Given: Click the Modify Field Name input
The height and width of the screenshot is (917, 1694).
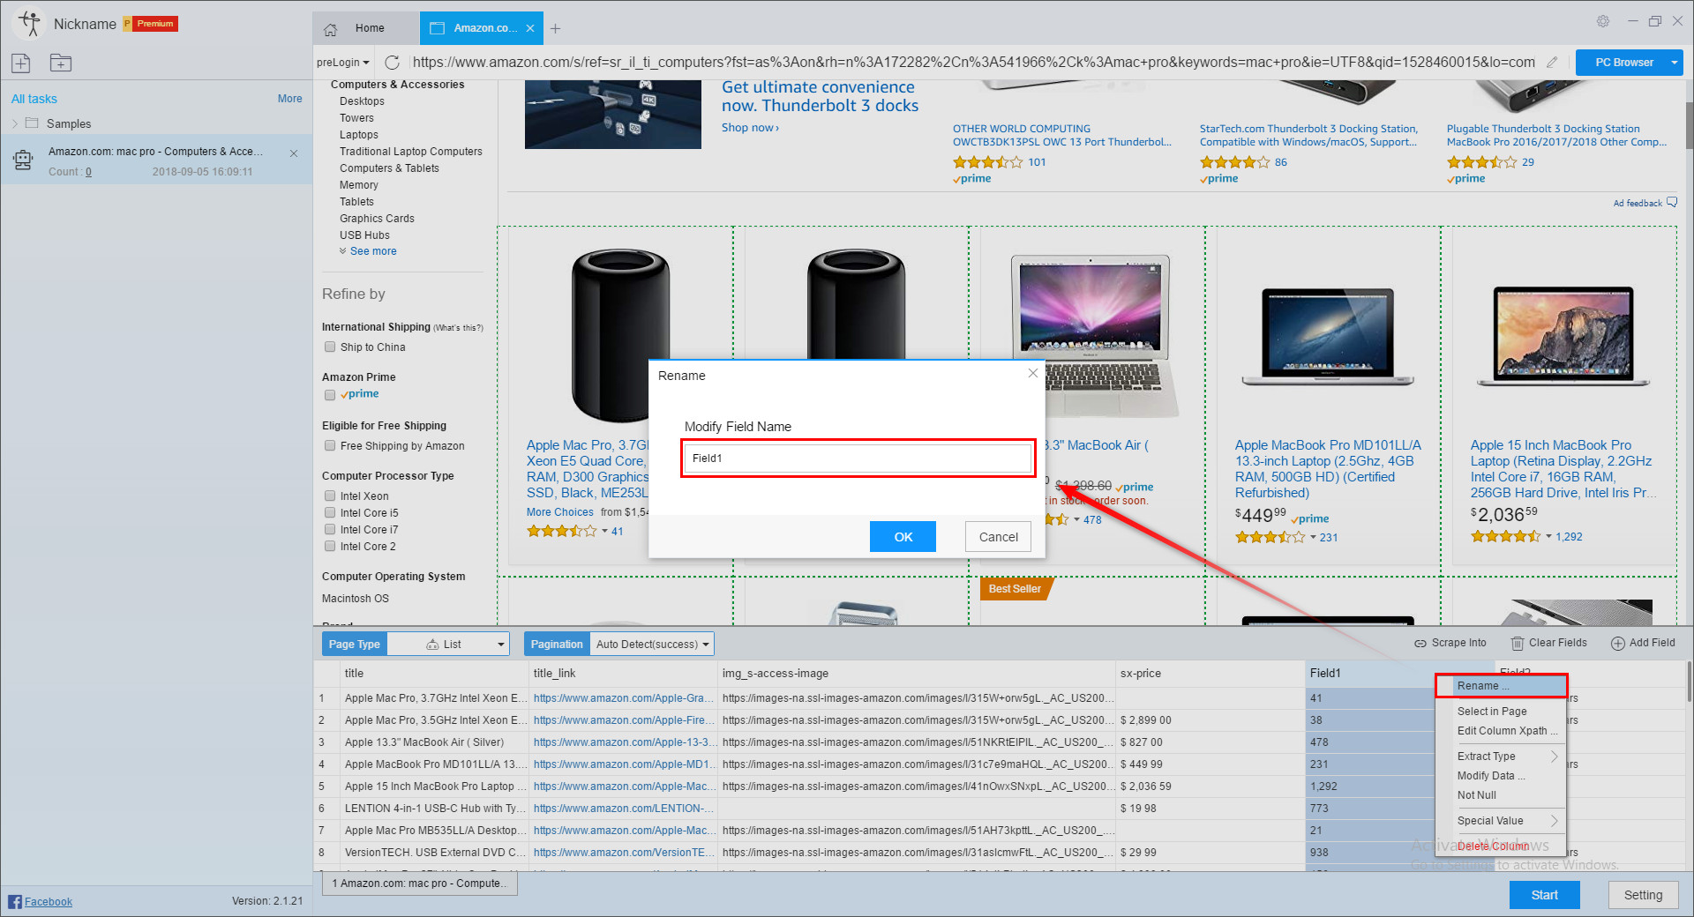Looking at the screenshot, I should click(858, 458).
